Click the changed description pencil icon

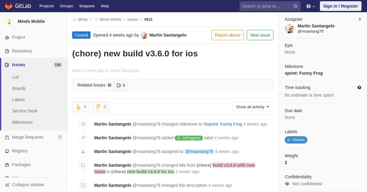click(x=83, y=185)
